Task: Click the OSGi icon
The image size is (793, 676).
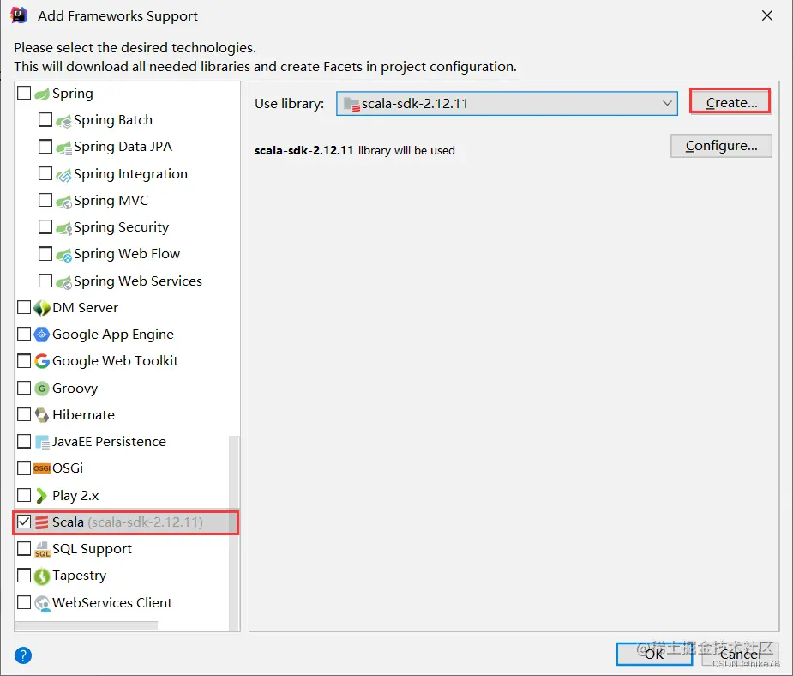Action: coord(42,468)
